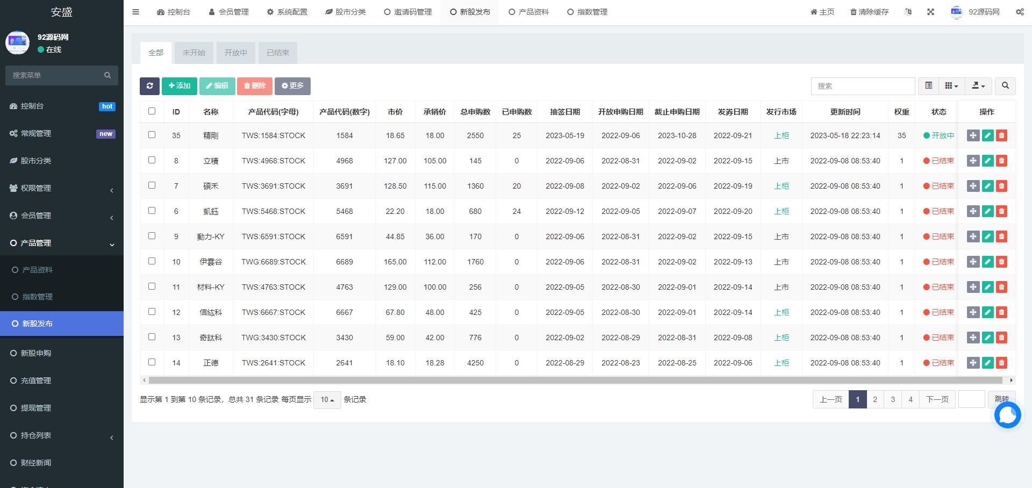Image resolution: width=1032 pixels, height=488 pixels.
Task: Click the magnifier search button beside export
Action: click(x=1005, y=86)
